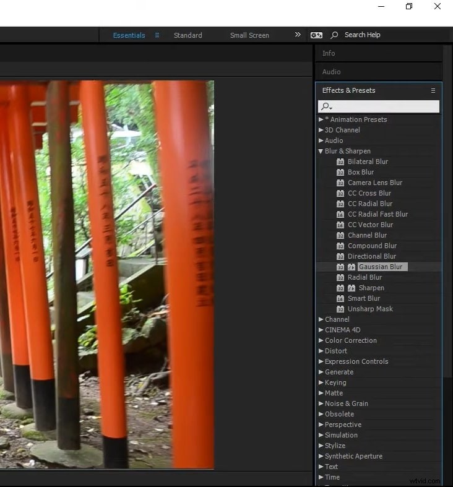This screenshot has width=453, height=487.
Task: Expand the Color Correction category
Action: click(321, 340)
